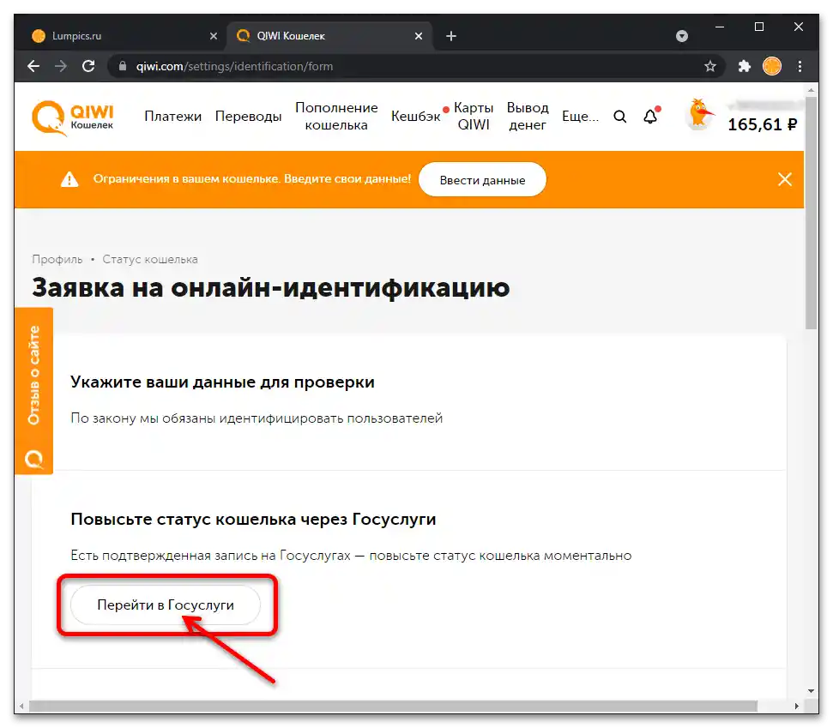The width and height of the screenshot is (833, 728).
Task: Open the browser extensions puzzle icon
Action: tap(745, 66)
